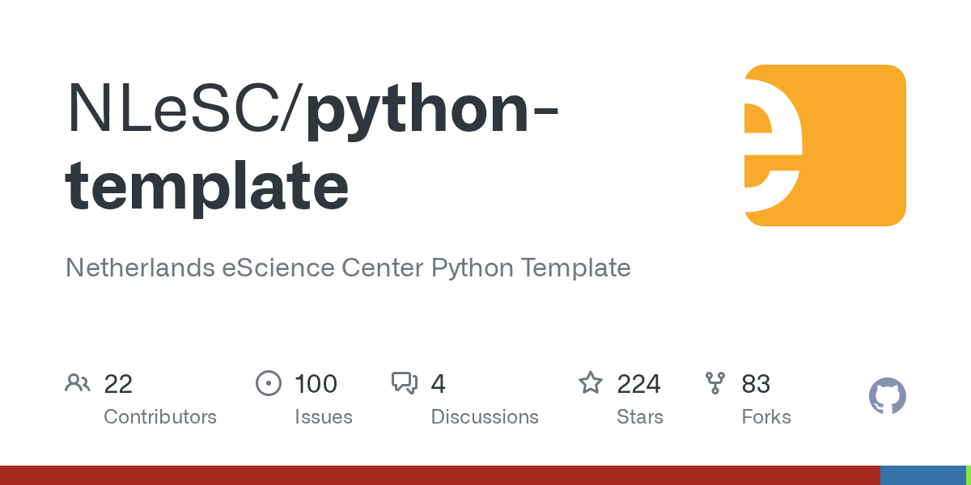Image resolution: width=971 pixels, height=485 pixels.
Task: Click the Contributors people icon
Action: click(78, 383)
